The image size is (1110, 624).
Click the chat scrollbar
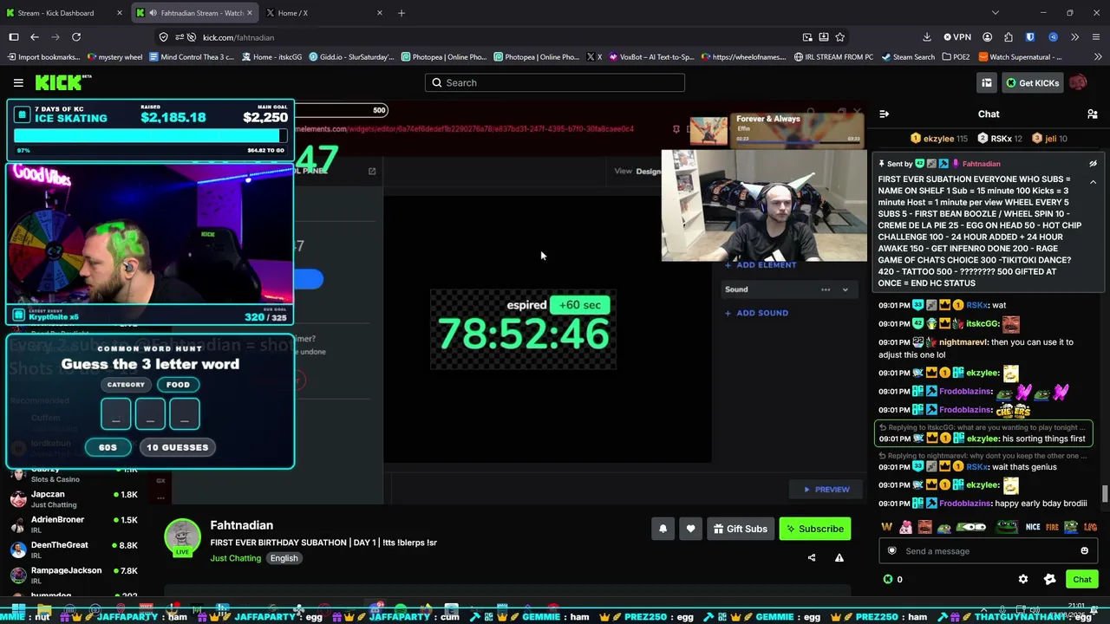click(x=1105, y=494)
